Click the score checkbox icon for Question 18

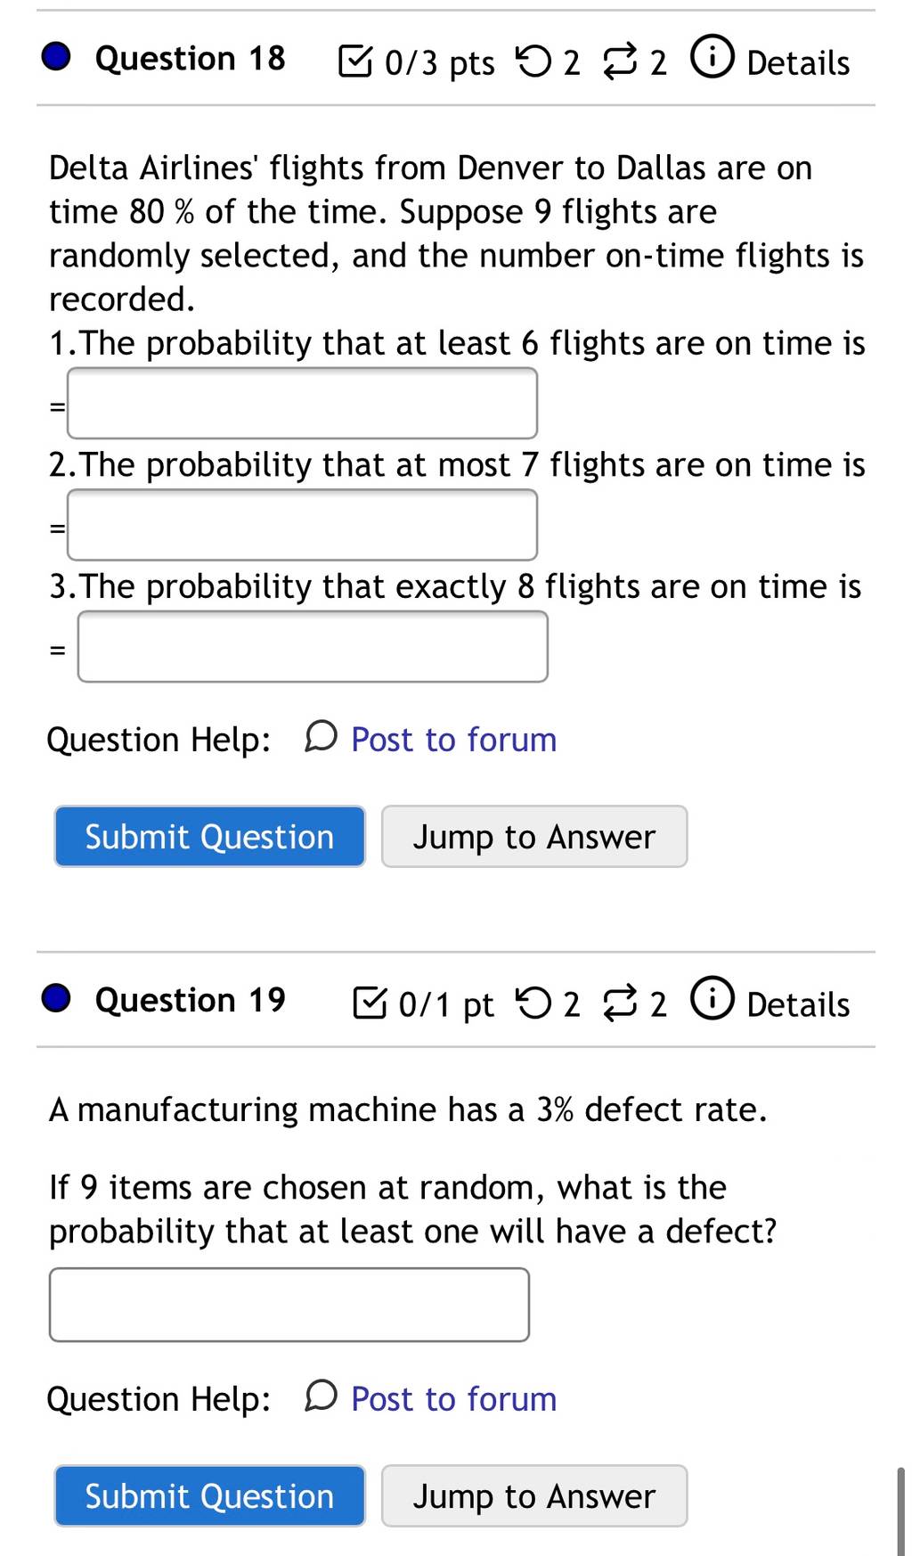356,61
